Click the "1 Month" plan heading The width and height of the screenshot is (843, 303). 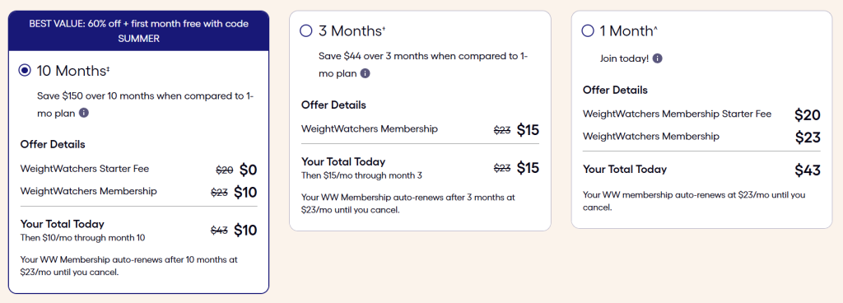(628, 31)
